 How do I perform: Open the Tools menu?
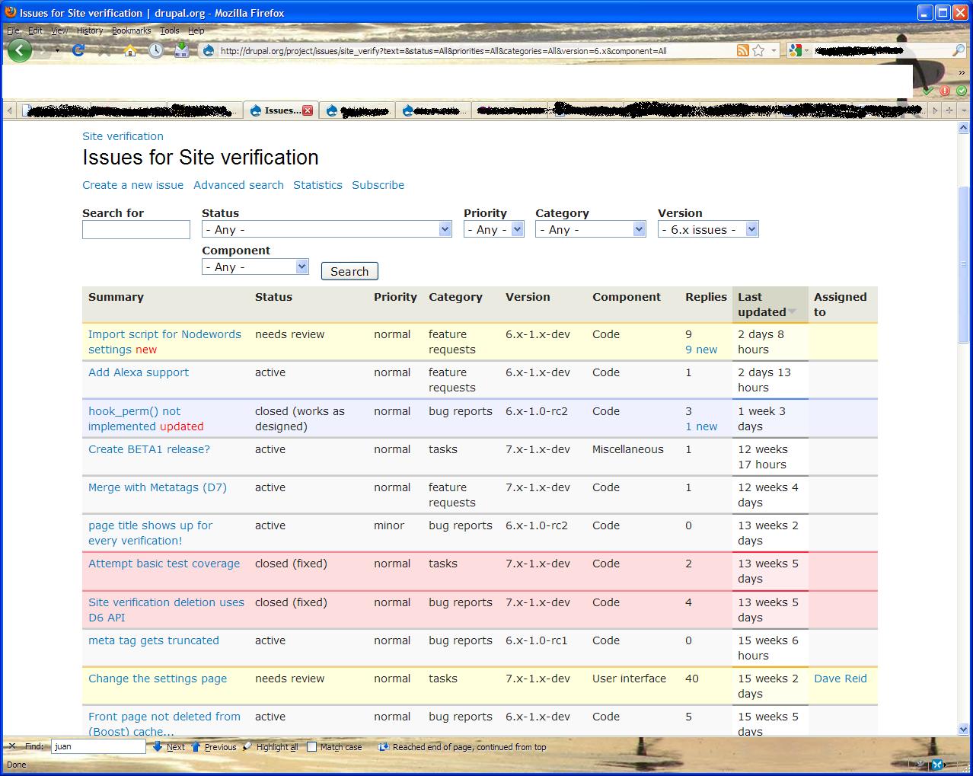[x=169, y=30]
